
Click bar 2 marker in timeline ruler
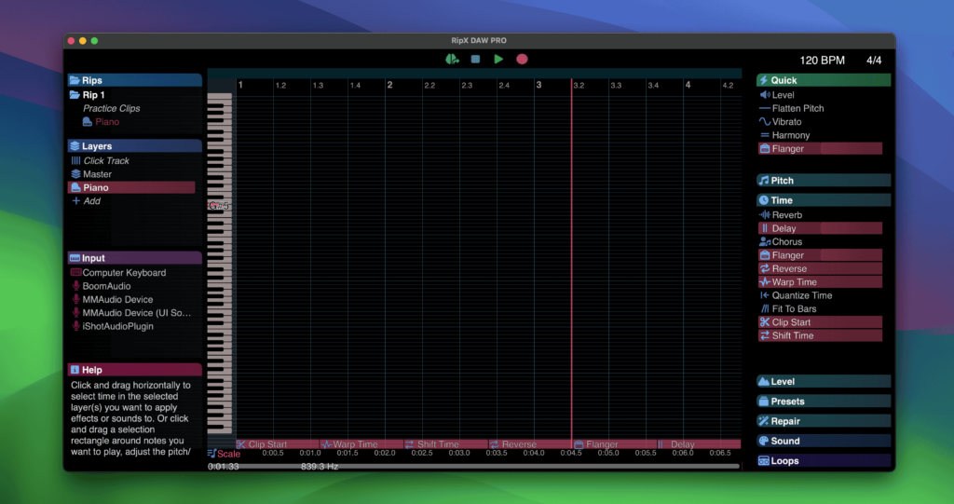click(389, 85)
